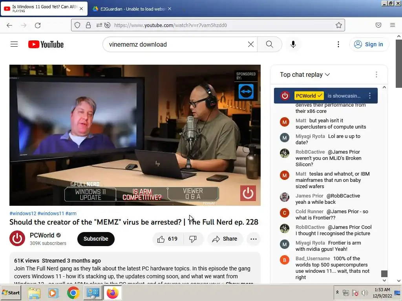Go to YouTube home via the logo

[46, 44]
